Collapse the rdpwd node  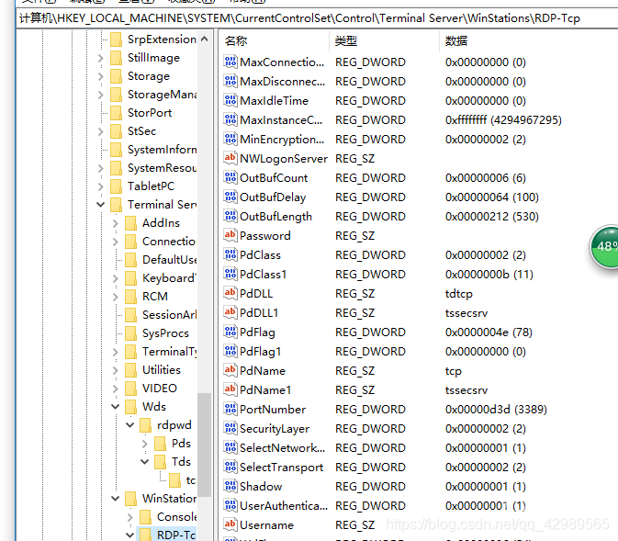click(130, 425)
